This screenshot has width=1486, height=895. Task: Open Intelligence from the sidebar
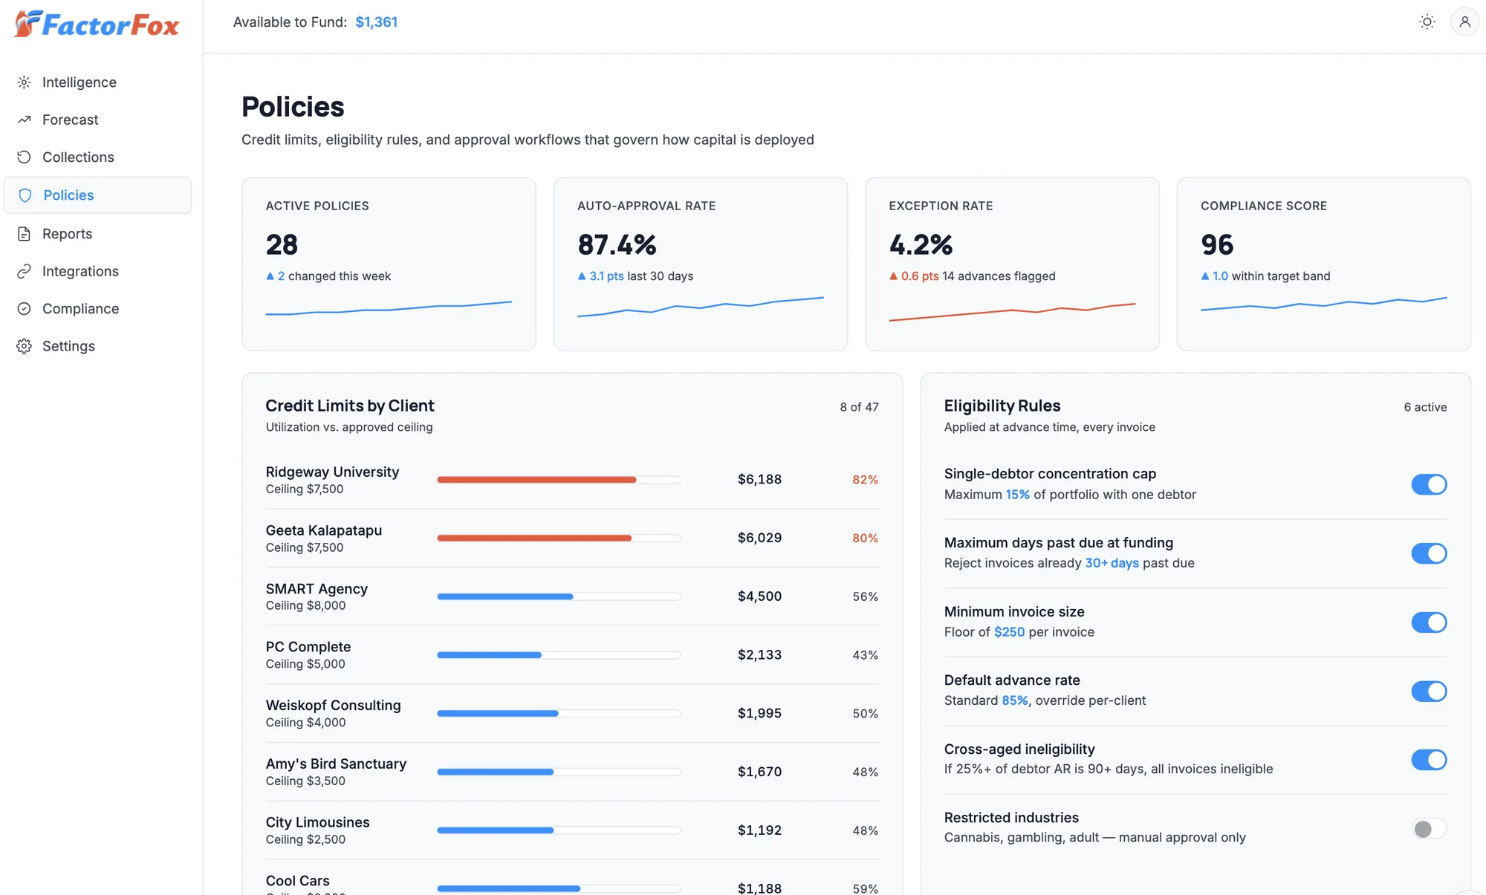coord(98,82)
